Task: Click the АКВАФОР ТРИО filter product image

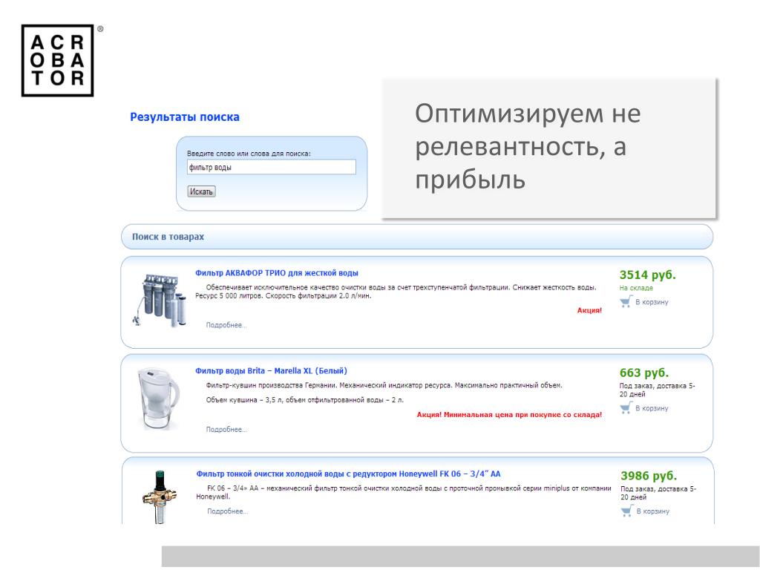Action: (159, 301)
